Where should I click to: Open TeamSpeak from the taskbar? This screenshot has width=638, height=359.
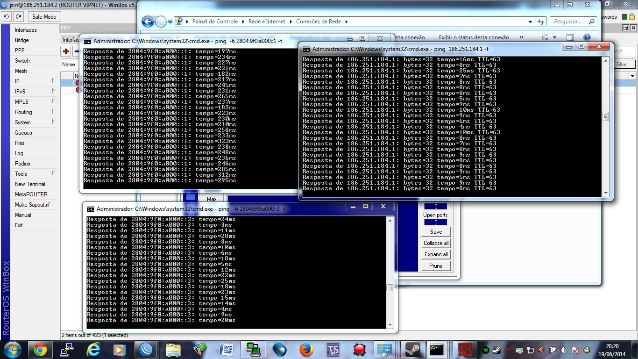pos(333,350)
